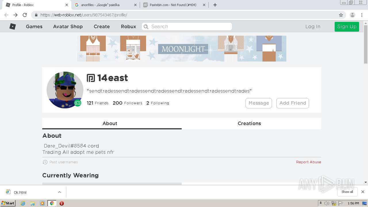The height and width of the screenshot is (207, 368).
Task: Click the Past usernames clock icon
Action: pyautogui.click(x=45, y=162)
